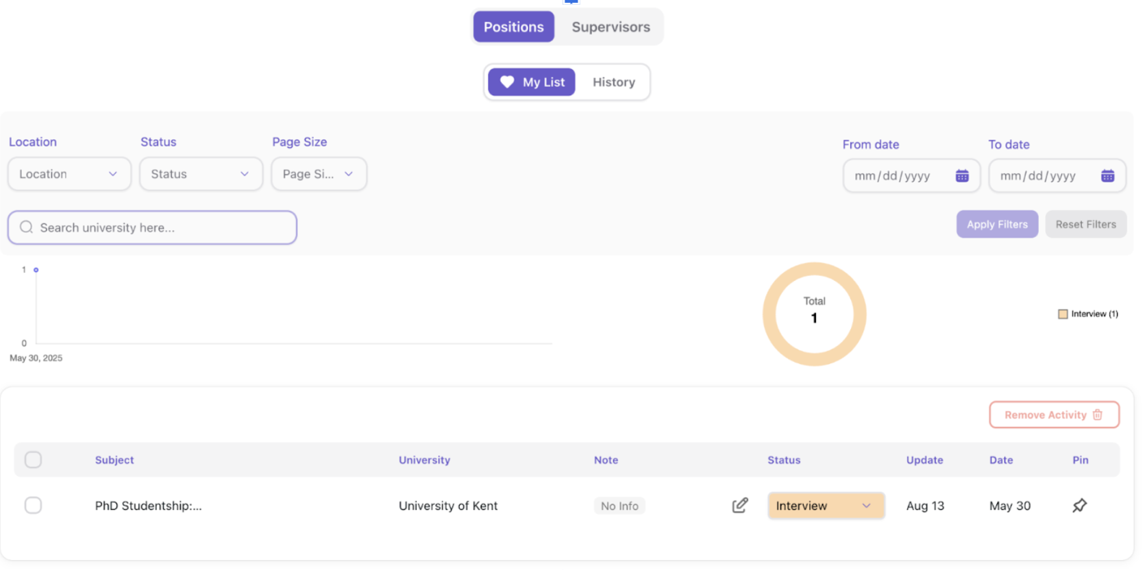Expand the Page Size dropdown

click(319, 174)
